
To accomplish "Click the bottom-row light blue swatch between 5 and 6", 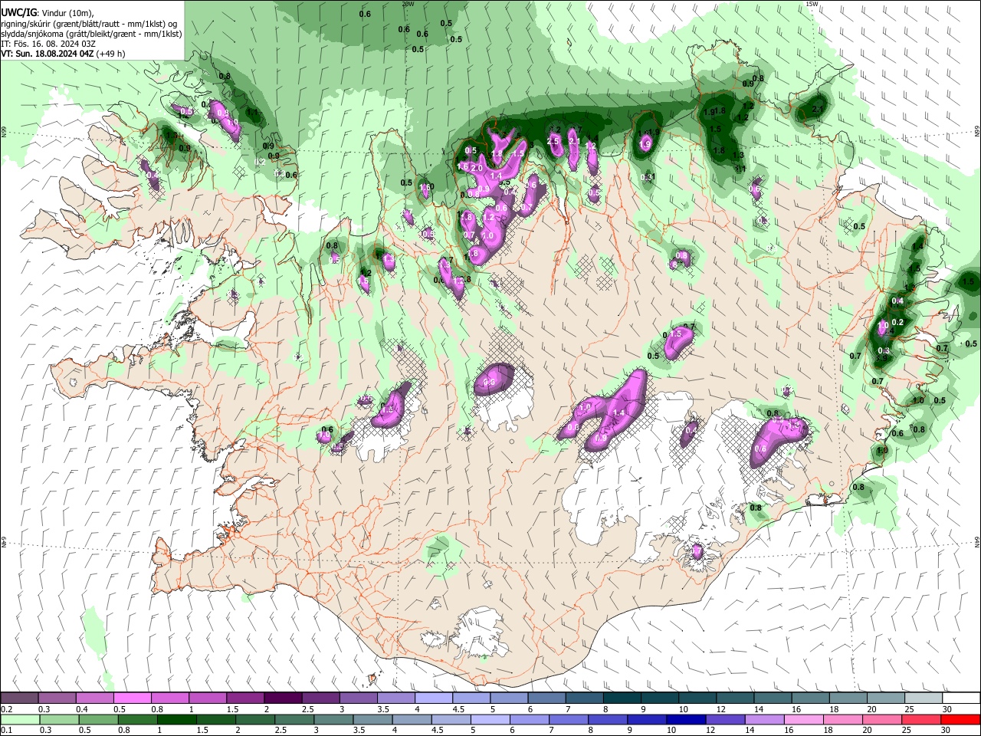I will point(490,719).
